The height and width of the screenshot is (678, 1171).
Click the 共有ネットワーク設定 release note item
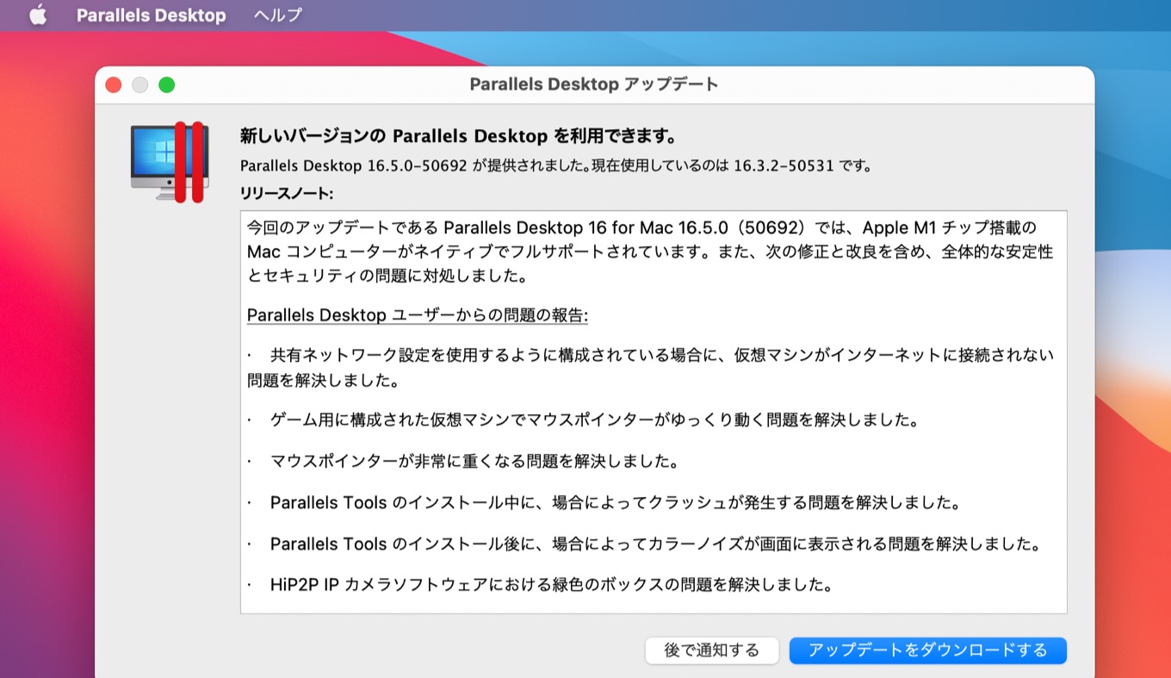coord(650,367)
